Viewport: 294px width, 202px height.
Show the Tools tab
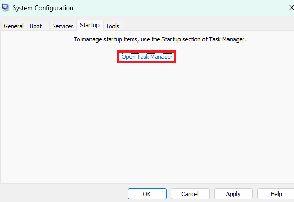[x=112, y=26]
